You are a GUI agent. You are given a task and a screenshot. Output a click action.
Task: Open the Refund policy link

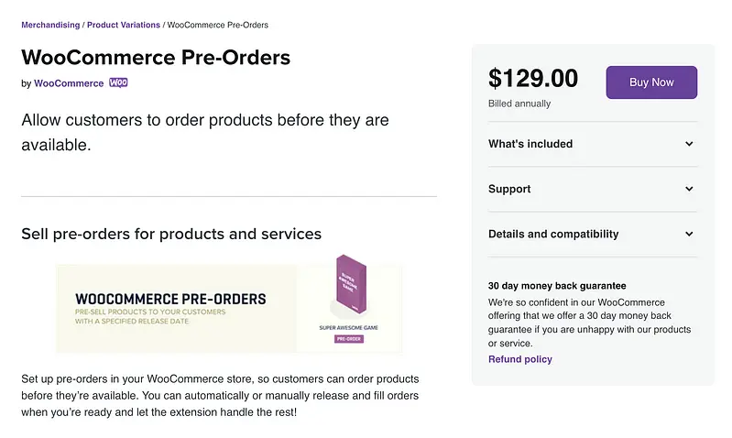point(520,359)
